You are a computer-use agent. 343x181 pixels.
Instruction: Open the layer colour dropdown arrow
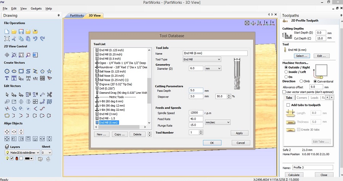coord(31,159)
